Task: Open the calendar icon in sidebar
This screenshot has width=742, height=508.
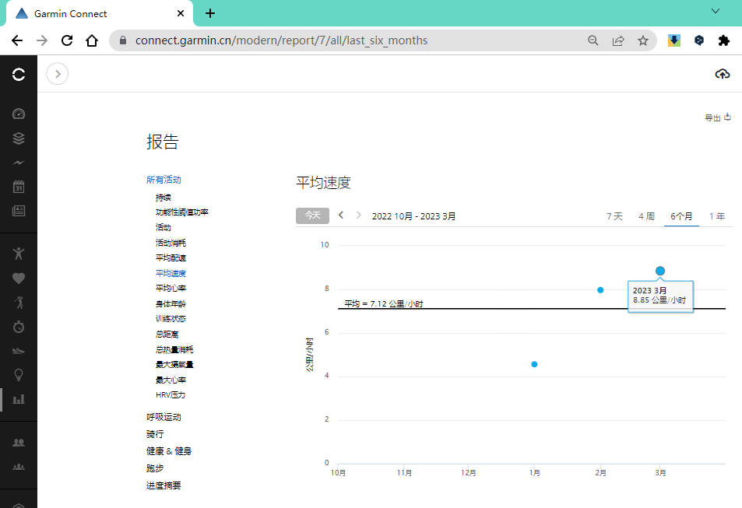Action: pos(19,187)
